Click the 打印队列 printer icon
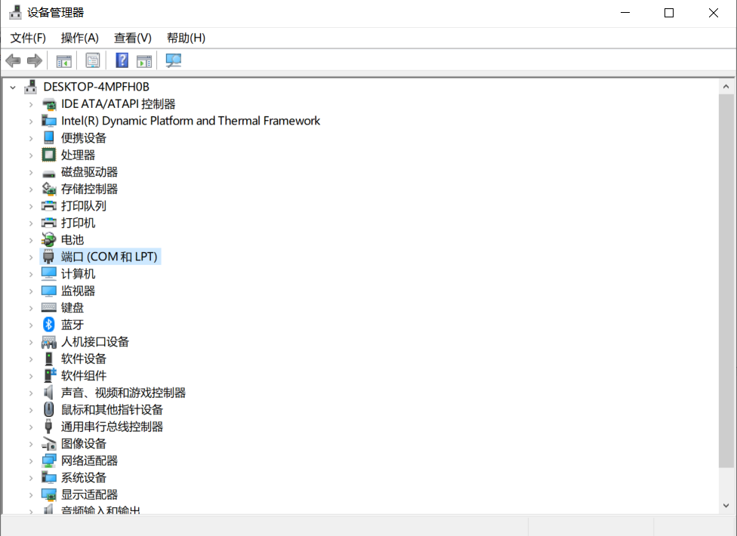 point(49,206)
